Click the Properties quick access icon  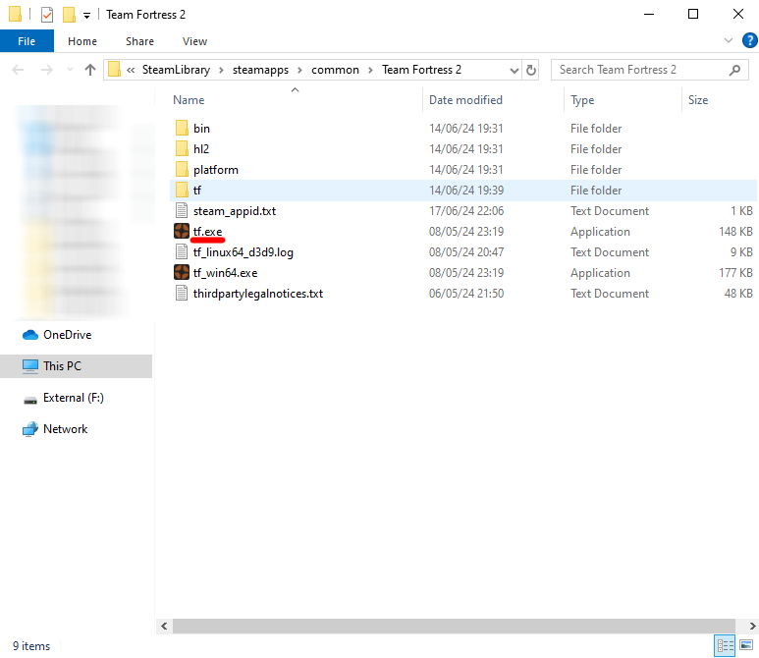coord(47,15)
